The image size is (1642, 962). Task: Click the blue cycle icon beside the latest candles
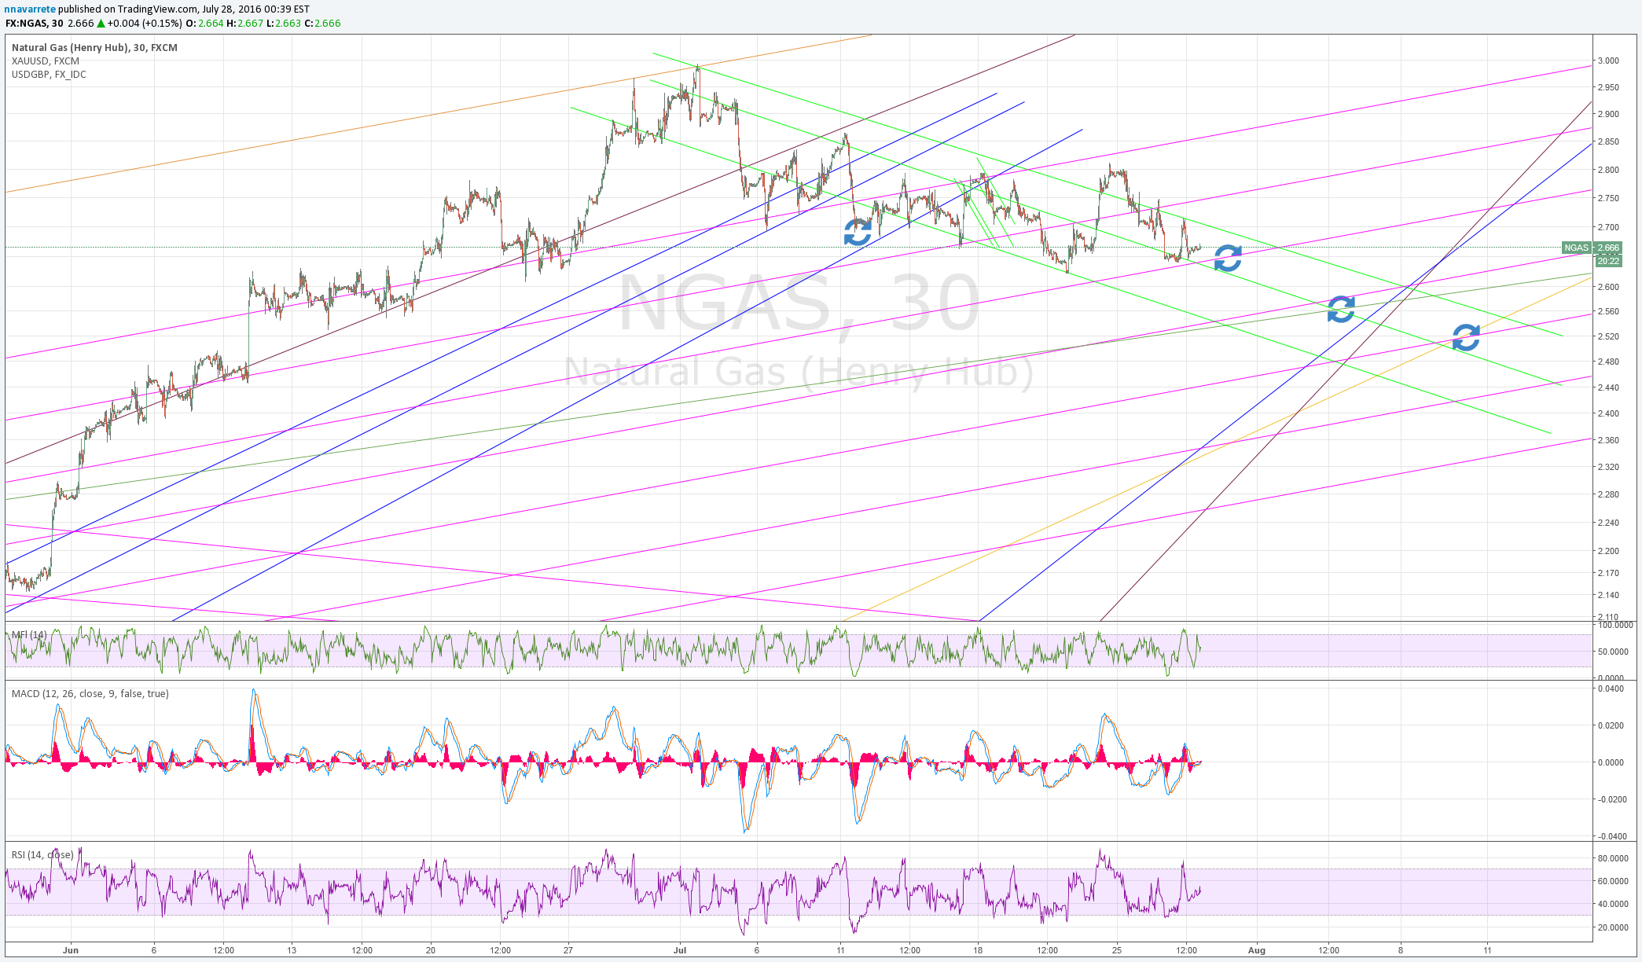[1228, 258]
